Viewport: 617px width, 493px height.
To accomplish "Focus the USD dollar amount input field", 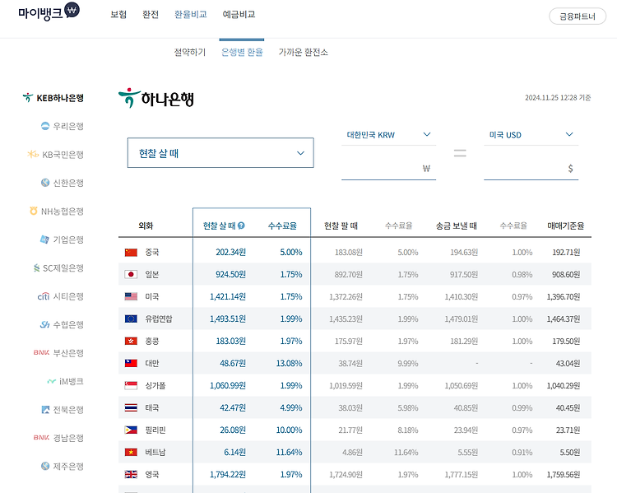I will click(x=531, y=169).
